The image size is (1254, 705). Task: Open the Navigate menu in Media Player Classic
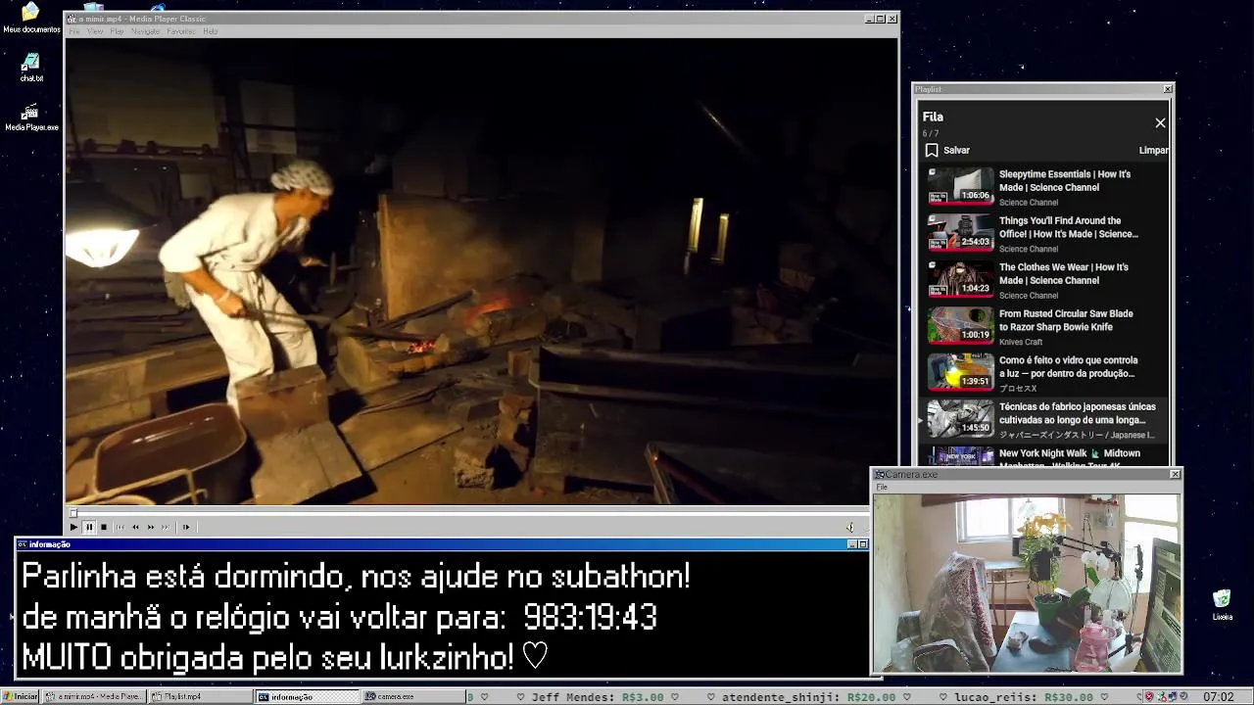(145, 31)
